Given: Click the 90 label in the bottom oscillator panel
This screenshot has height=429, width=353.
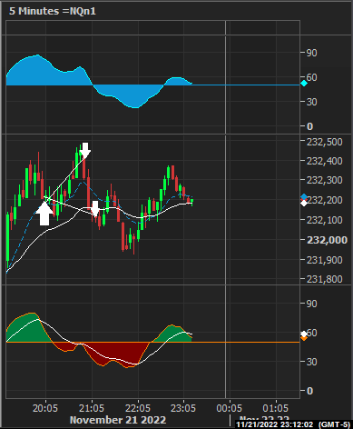Looking at the screenshot, I should (312, 304).
